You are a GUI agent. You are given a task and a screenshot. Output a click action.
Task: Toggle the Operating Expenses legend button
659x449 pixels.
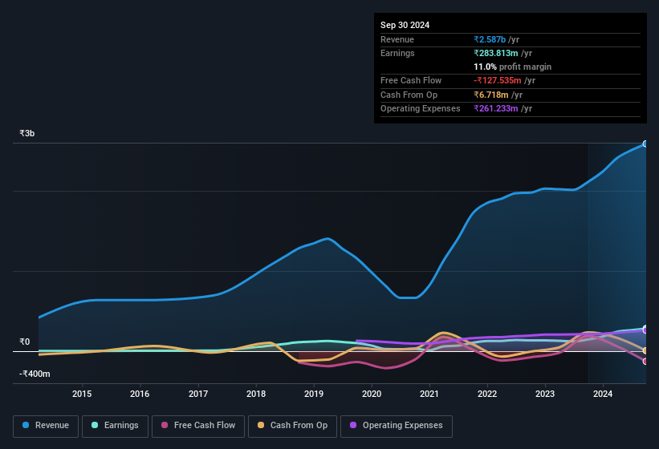pos(396,426)
